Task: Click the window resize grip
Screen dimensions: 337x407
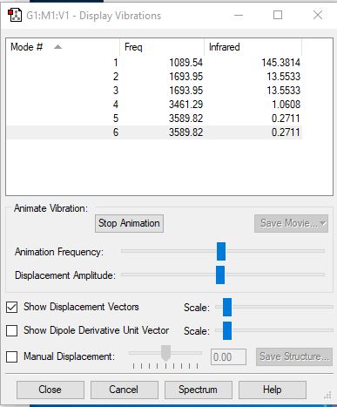Action: pos(327,396)
